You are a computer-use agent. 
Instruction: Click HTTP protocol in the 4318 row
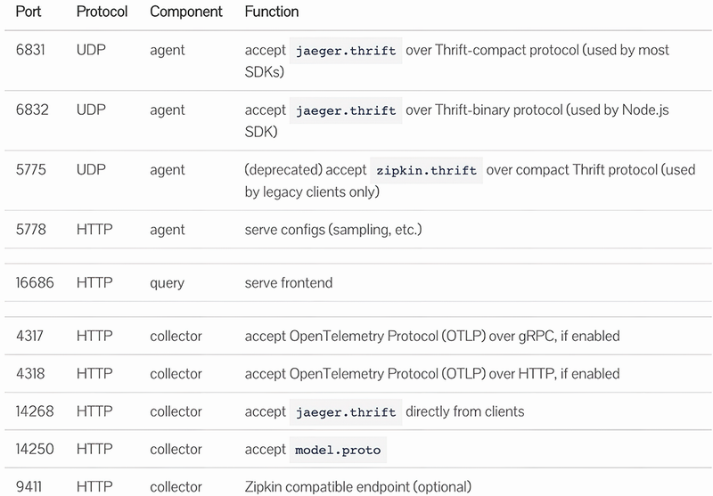coord(94,373)
